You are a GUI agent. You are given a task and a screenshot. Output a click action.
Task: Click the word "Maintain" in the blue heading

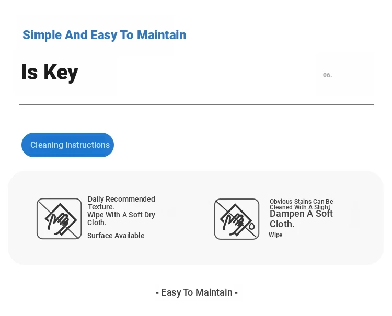coord(162,35)
